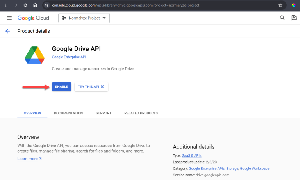
Task: Bookmark this page with star icon
Action: (x=280, y=5)
